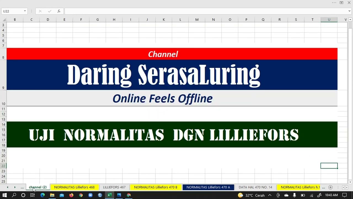This screenshot has width=353, height=199.
Task: Launch Firefox from taskbar
Action: pos(71,195)
